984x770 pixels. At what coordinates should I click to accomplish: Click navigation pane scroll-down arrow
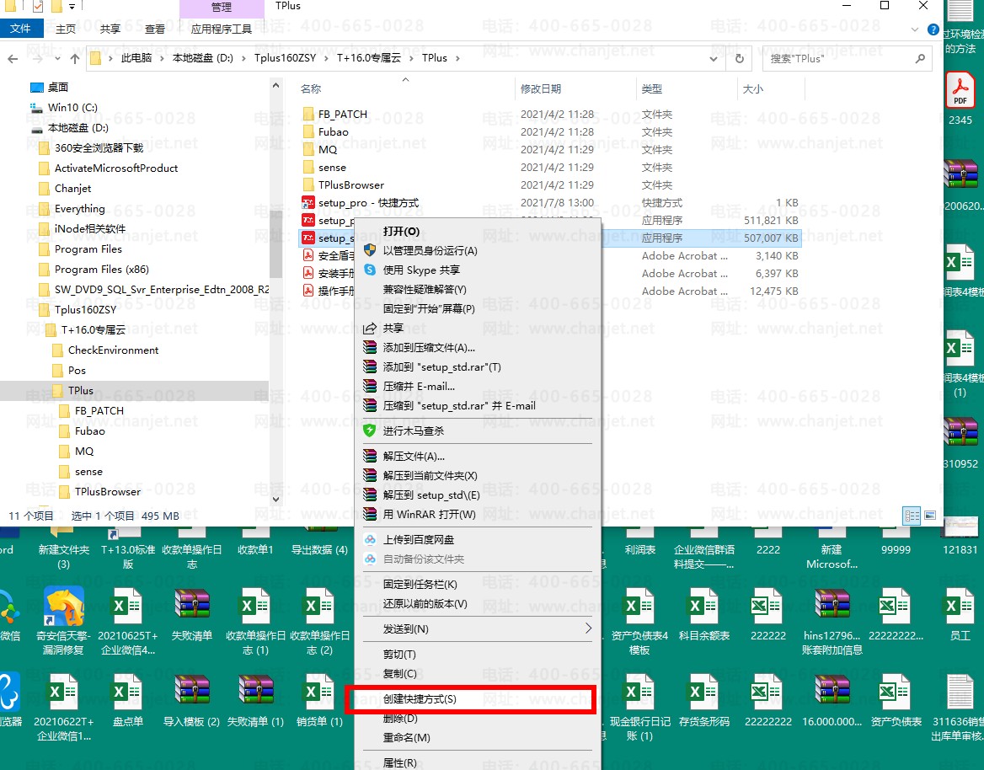point(275,499)
